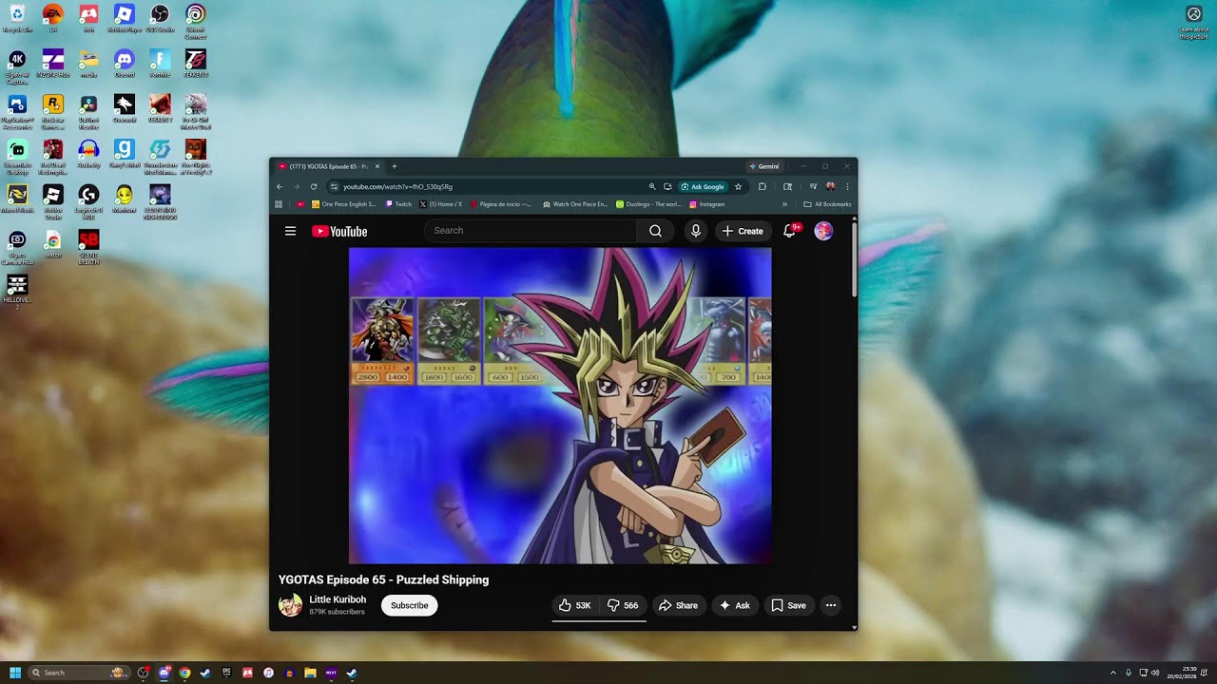Open the EA desktop icon
Image resolution: width=1217 pixels, height=684 pixels.
(53, 18)
